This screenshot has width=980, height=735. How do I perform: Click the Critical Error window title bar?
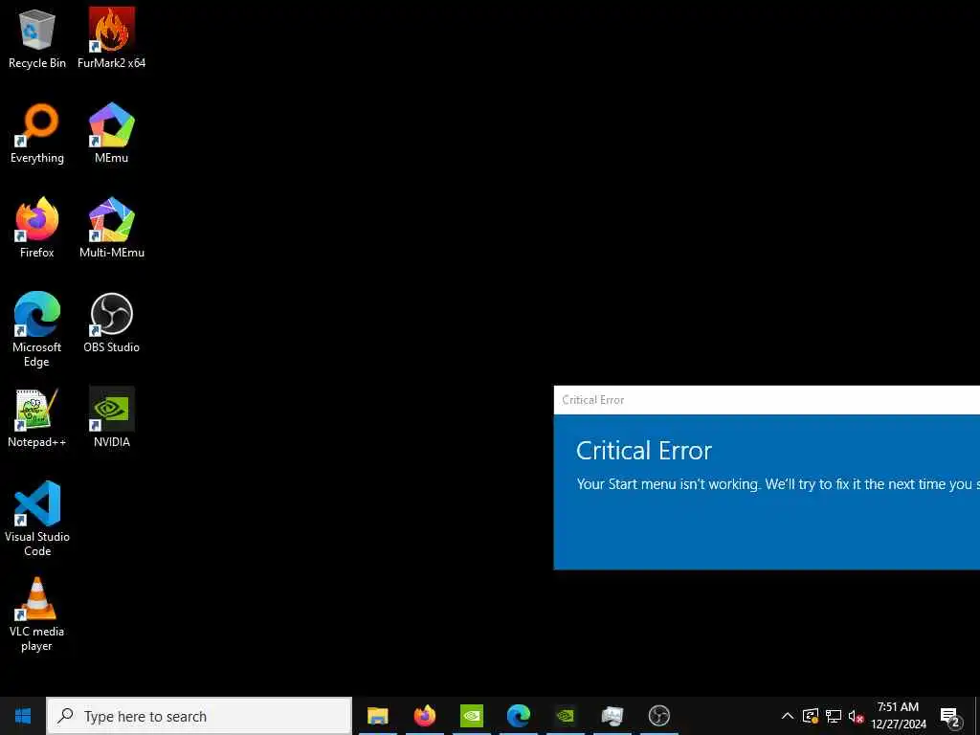(767, 400)
